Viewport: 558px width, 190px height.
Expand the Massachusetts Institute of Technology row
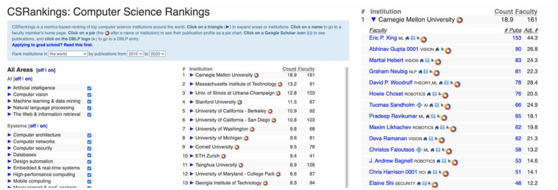point(192,84)
